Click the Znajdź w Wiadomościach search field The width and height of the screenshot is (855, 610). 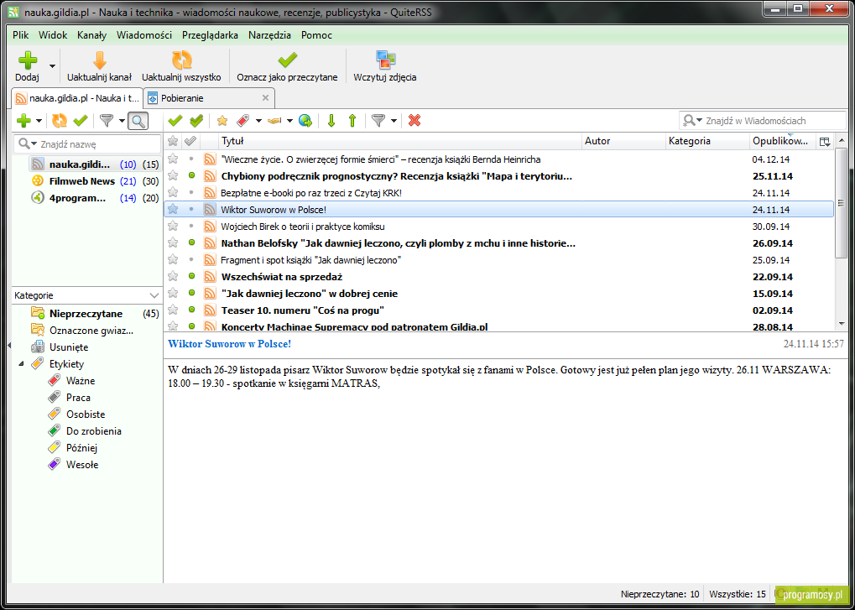click(x=763, y=121)
